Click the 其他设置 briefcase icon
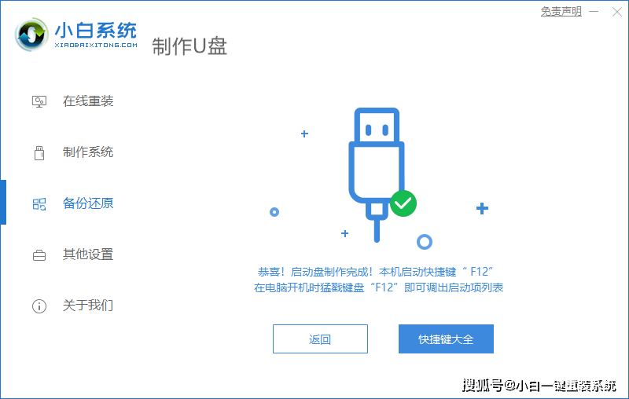 tap(39, 254)
